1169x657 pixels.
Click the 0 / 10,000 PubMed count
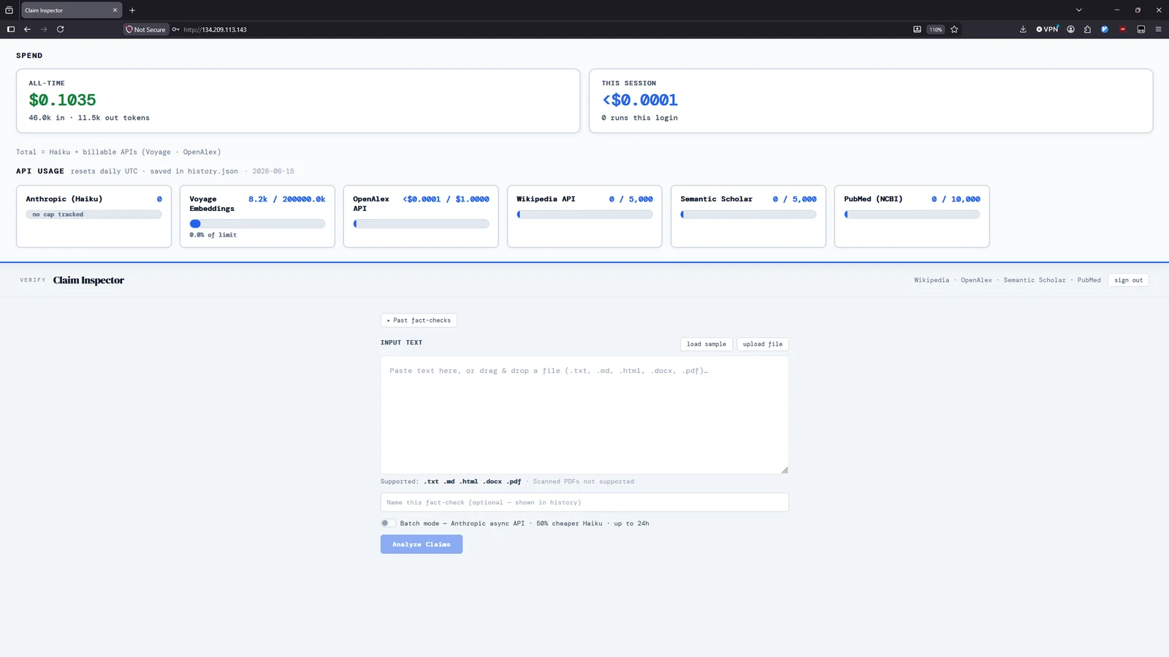click(956, 199)
